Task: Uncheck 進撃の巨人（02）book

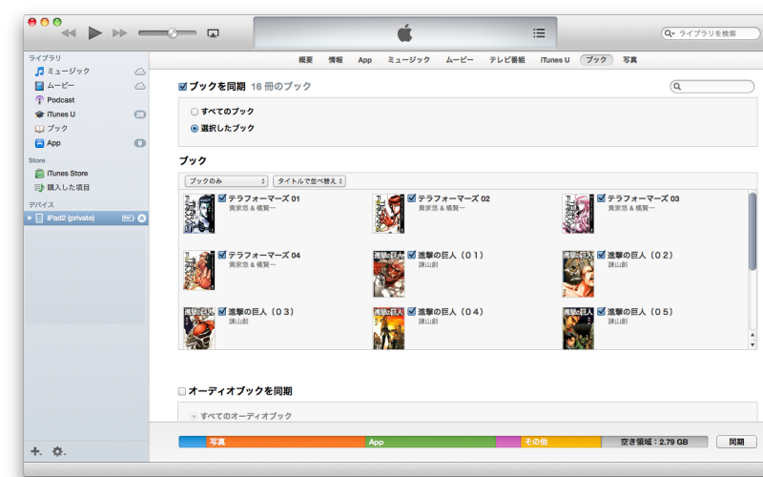Action: point(601,255)
